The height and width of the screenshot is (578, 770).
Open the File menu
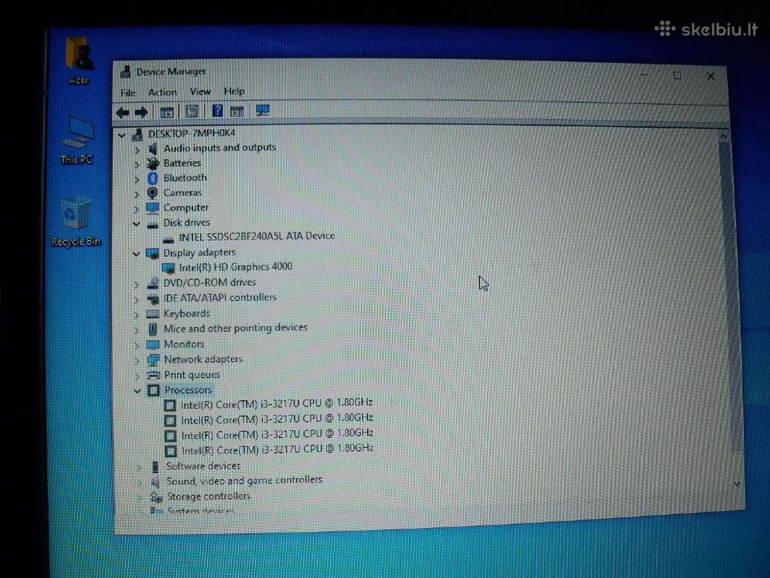[x=128, y=92]
